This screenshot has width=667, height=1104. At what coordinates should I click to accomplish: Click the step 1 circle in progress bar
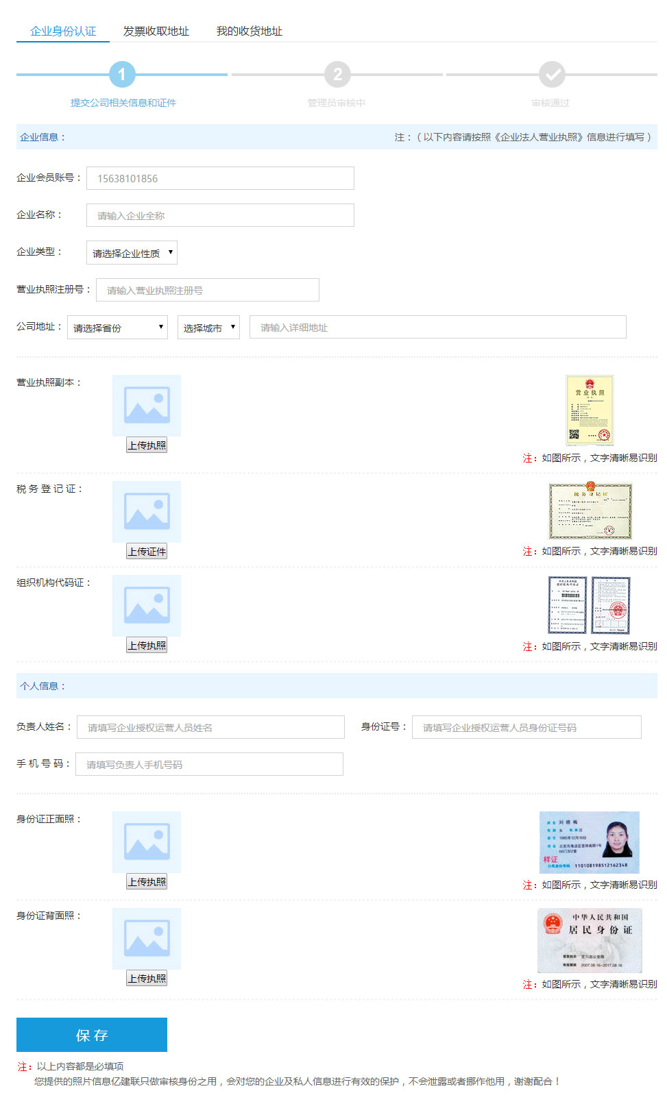pyautogui.click(x=122, y=74)
